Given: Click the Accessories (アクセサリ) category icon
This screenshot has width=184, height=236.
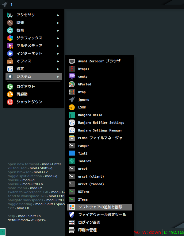Looking at the screenshot, I should [x=10, y=15].
